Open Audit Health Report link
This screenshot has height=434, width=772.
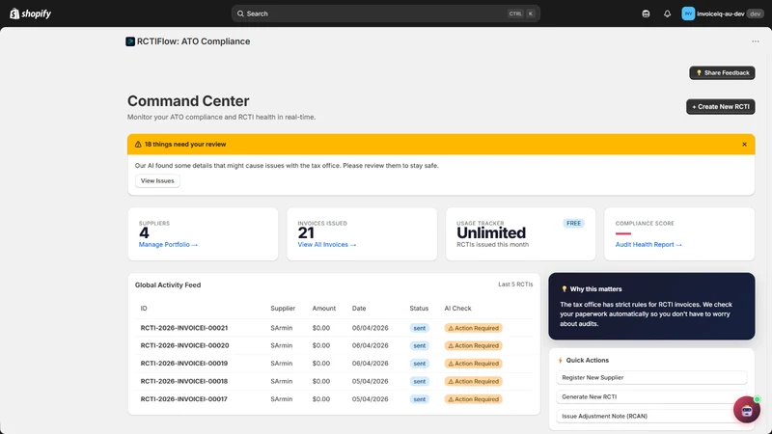[x=648, y=245]
